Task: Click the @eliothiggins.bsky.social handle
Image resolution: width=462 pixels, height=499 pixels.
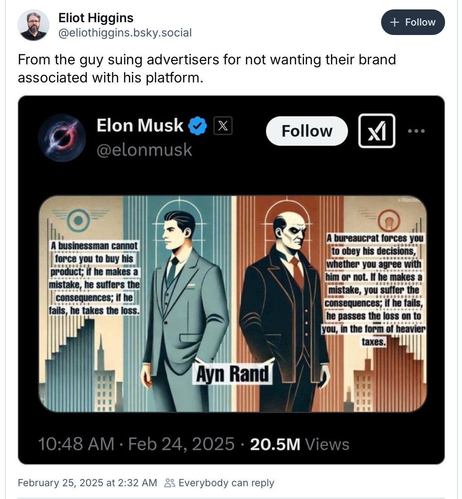Action: point(125,33)
